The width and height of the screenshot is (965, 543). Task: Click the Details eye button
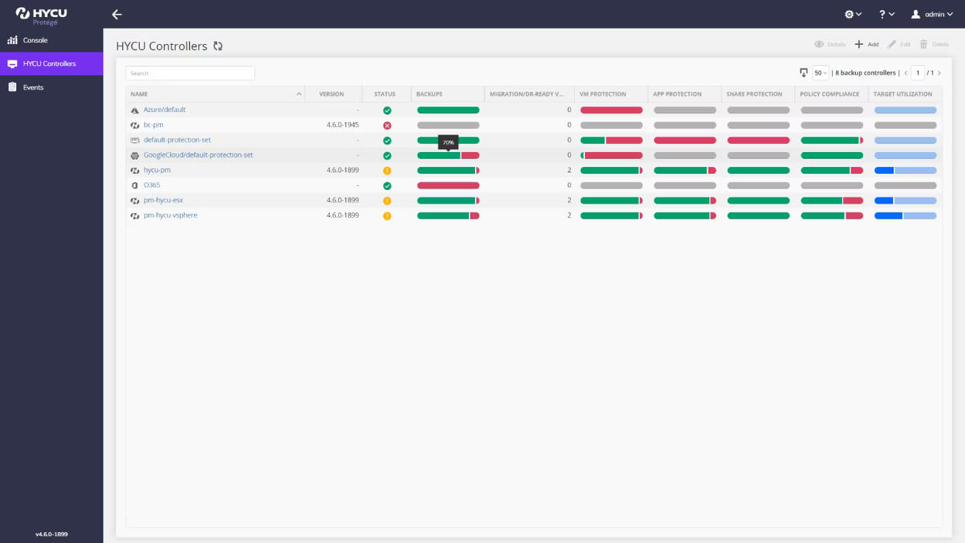click(830, 44)
